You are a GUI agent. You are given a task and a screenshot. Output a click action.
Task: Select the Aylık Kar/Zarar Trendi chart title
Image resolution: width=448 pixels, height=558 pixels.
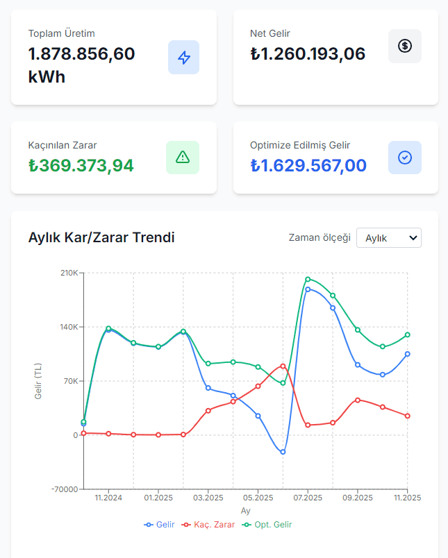100,237
